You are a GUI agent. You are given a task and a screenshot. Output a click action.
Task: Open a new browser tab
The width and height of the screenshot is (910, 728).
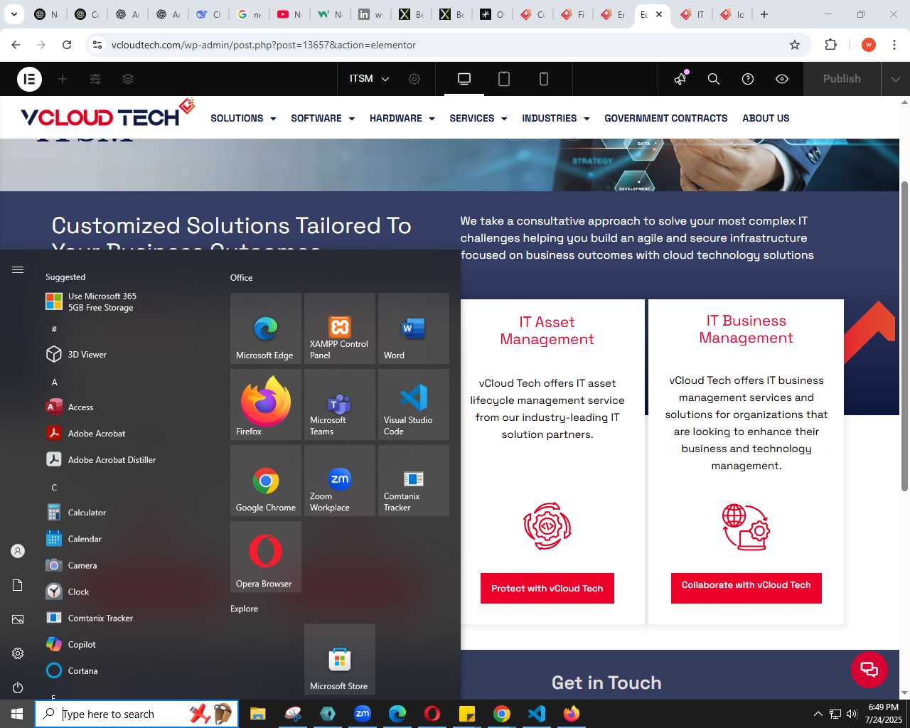point(764,14)
